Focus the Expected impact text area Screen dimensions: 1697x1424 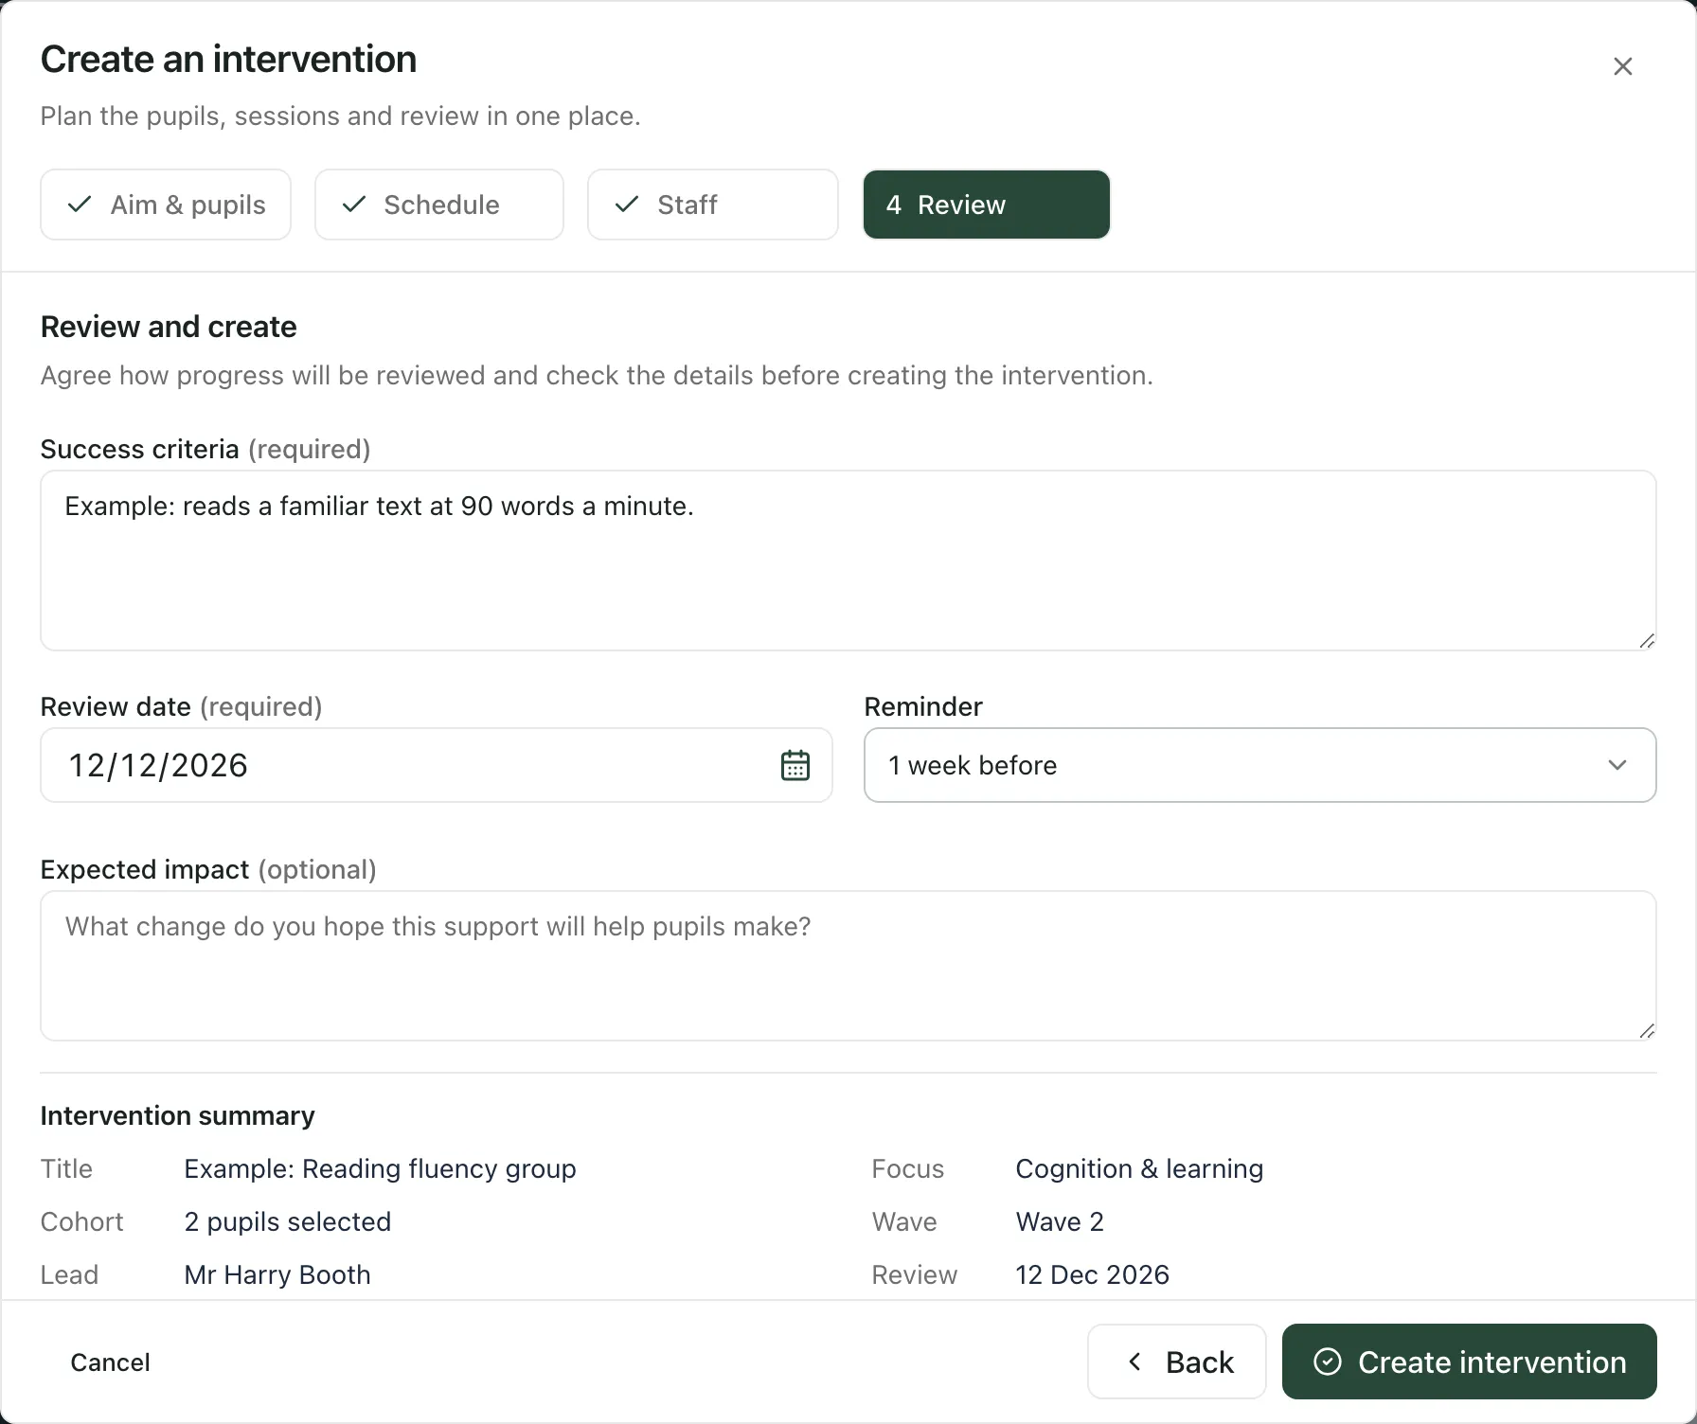click(848, 966)
